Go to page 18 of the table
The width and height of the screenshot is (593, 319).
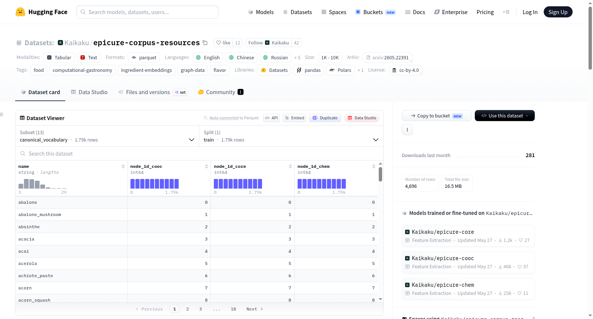coord(233,309)
